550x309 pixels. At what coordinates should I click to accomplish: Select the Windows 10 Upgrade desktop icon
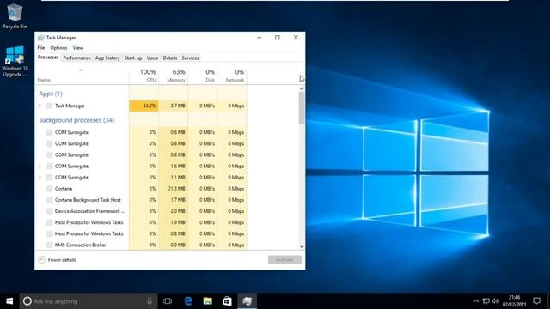tap(15, 61)
